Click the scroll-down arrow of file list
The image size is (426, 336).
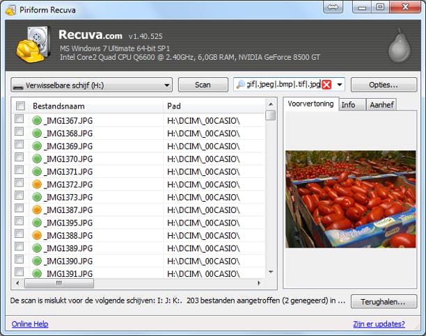pos(271,271)
